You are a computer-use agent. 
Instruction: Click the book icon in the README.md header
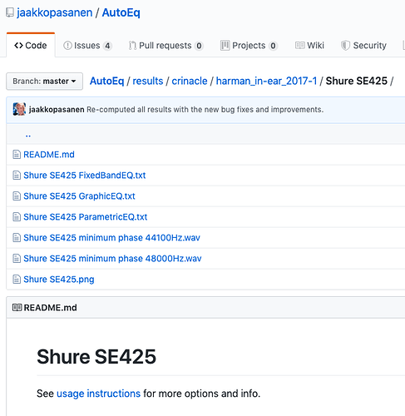(x=17, y=308)
